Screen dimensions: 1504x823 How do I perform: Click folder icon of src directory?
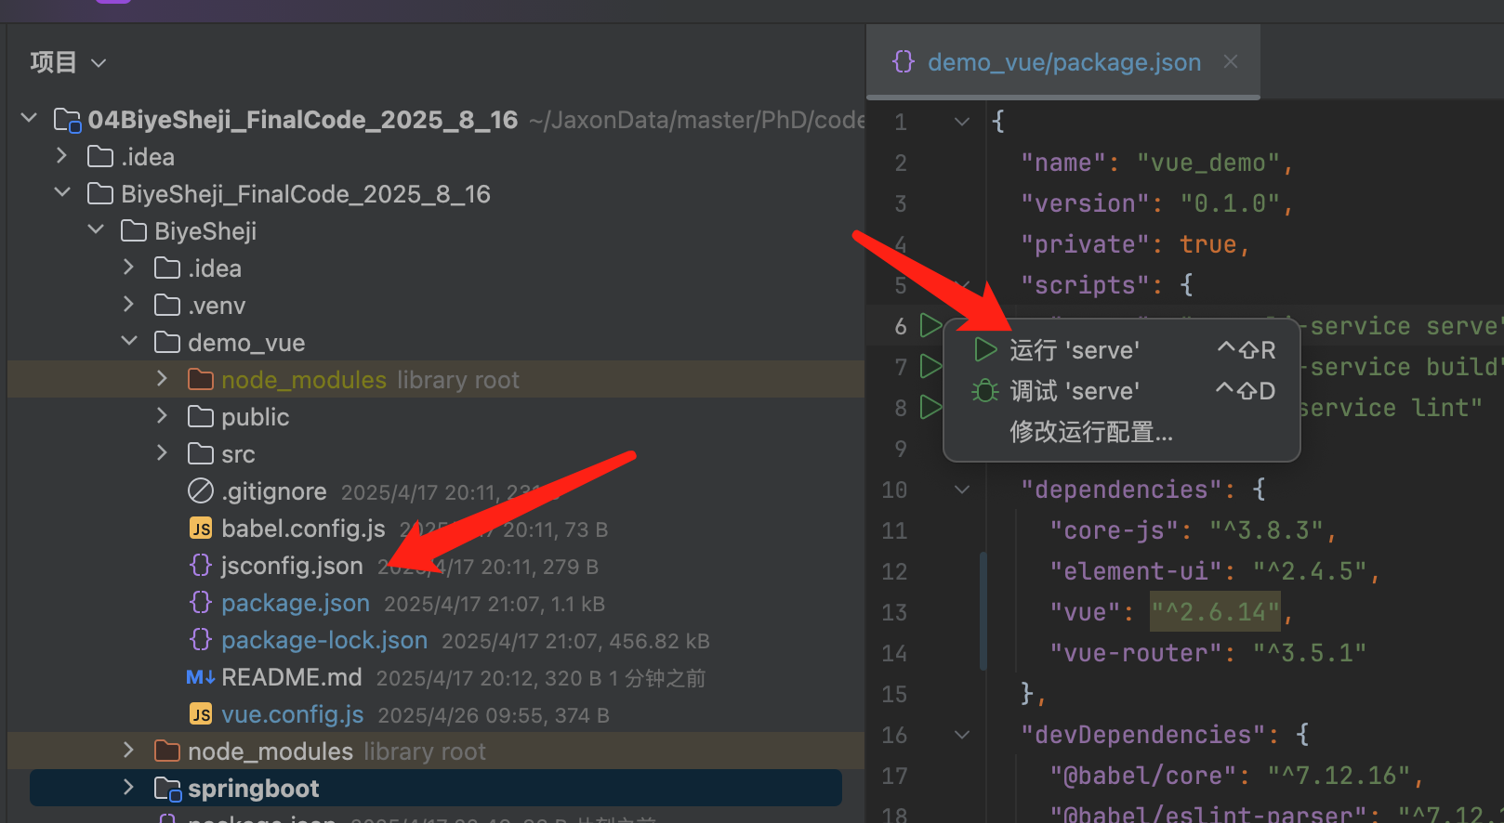click(x=201, y=454)
